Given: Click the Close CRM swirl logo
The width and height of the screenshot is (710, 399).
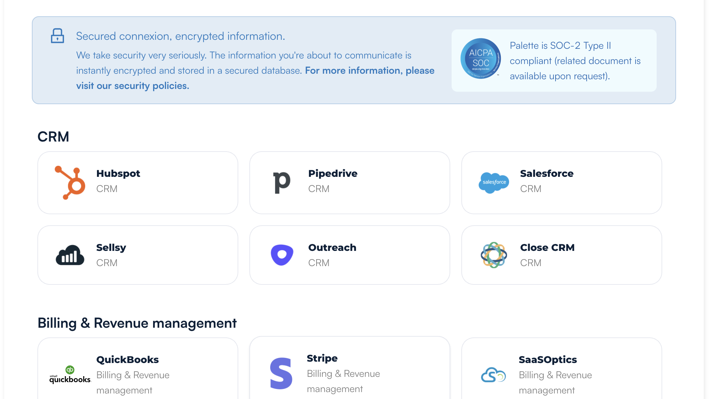Looking at the screenshot, I should 494,255.
